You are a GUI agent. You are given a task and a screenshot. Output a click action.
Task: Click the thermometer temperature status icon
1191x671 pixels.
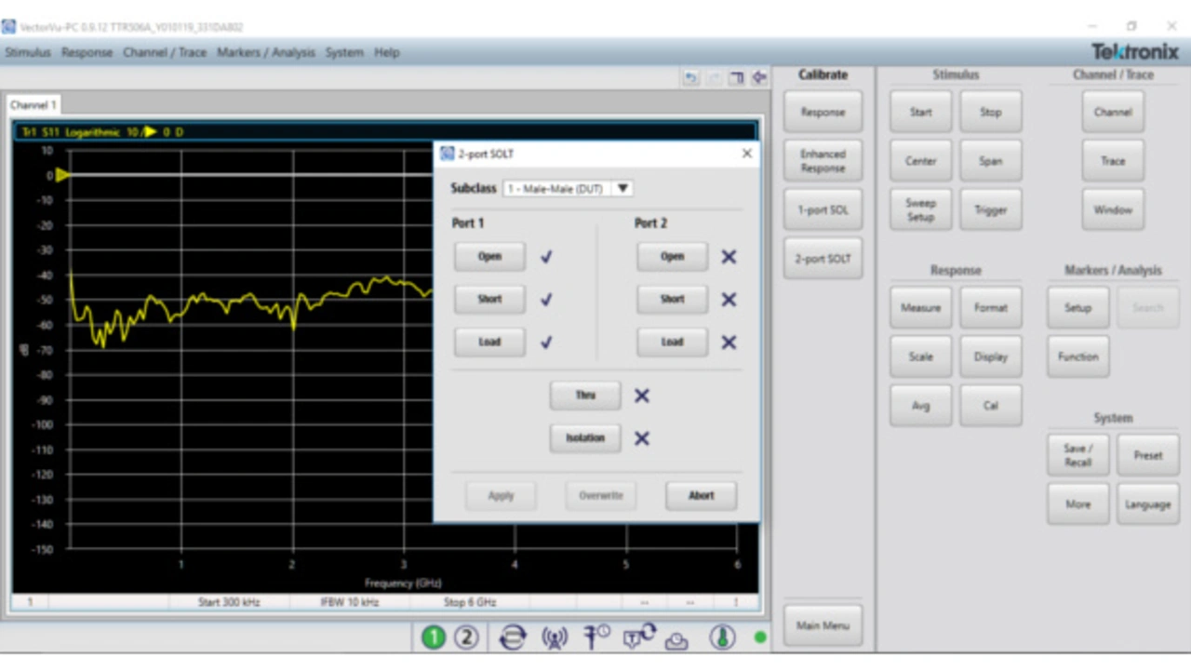[x=722, y=637]
